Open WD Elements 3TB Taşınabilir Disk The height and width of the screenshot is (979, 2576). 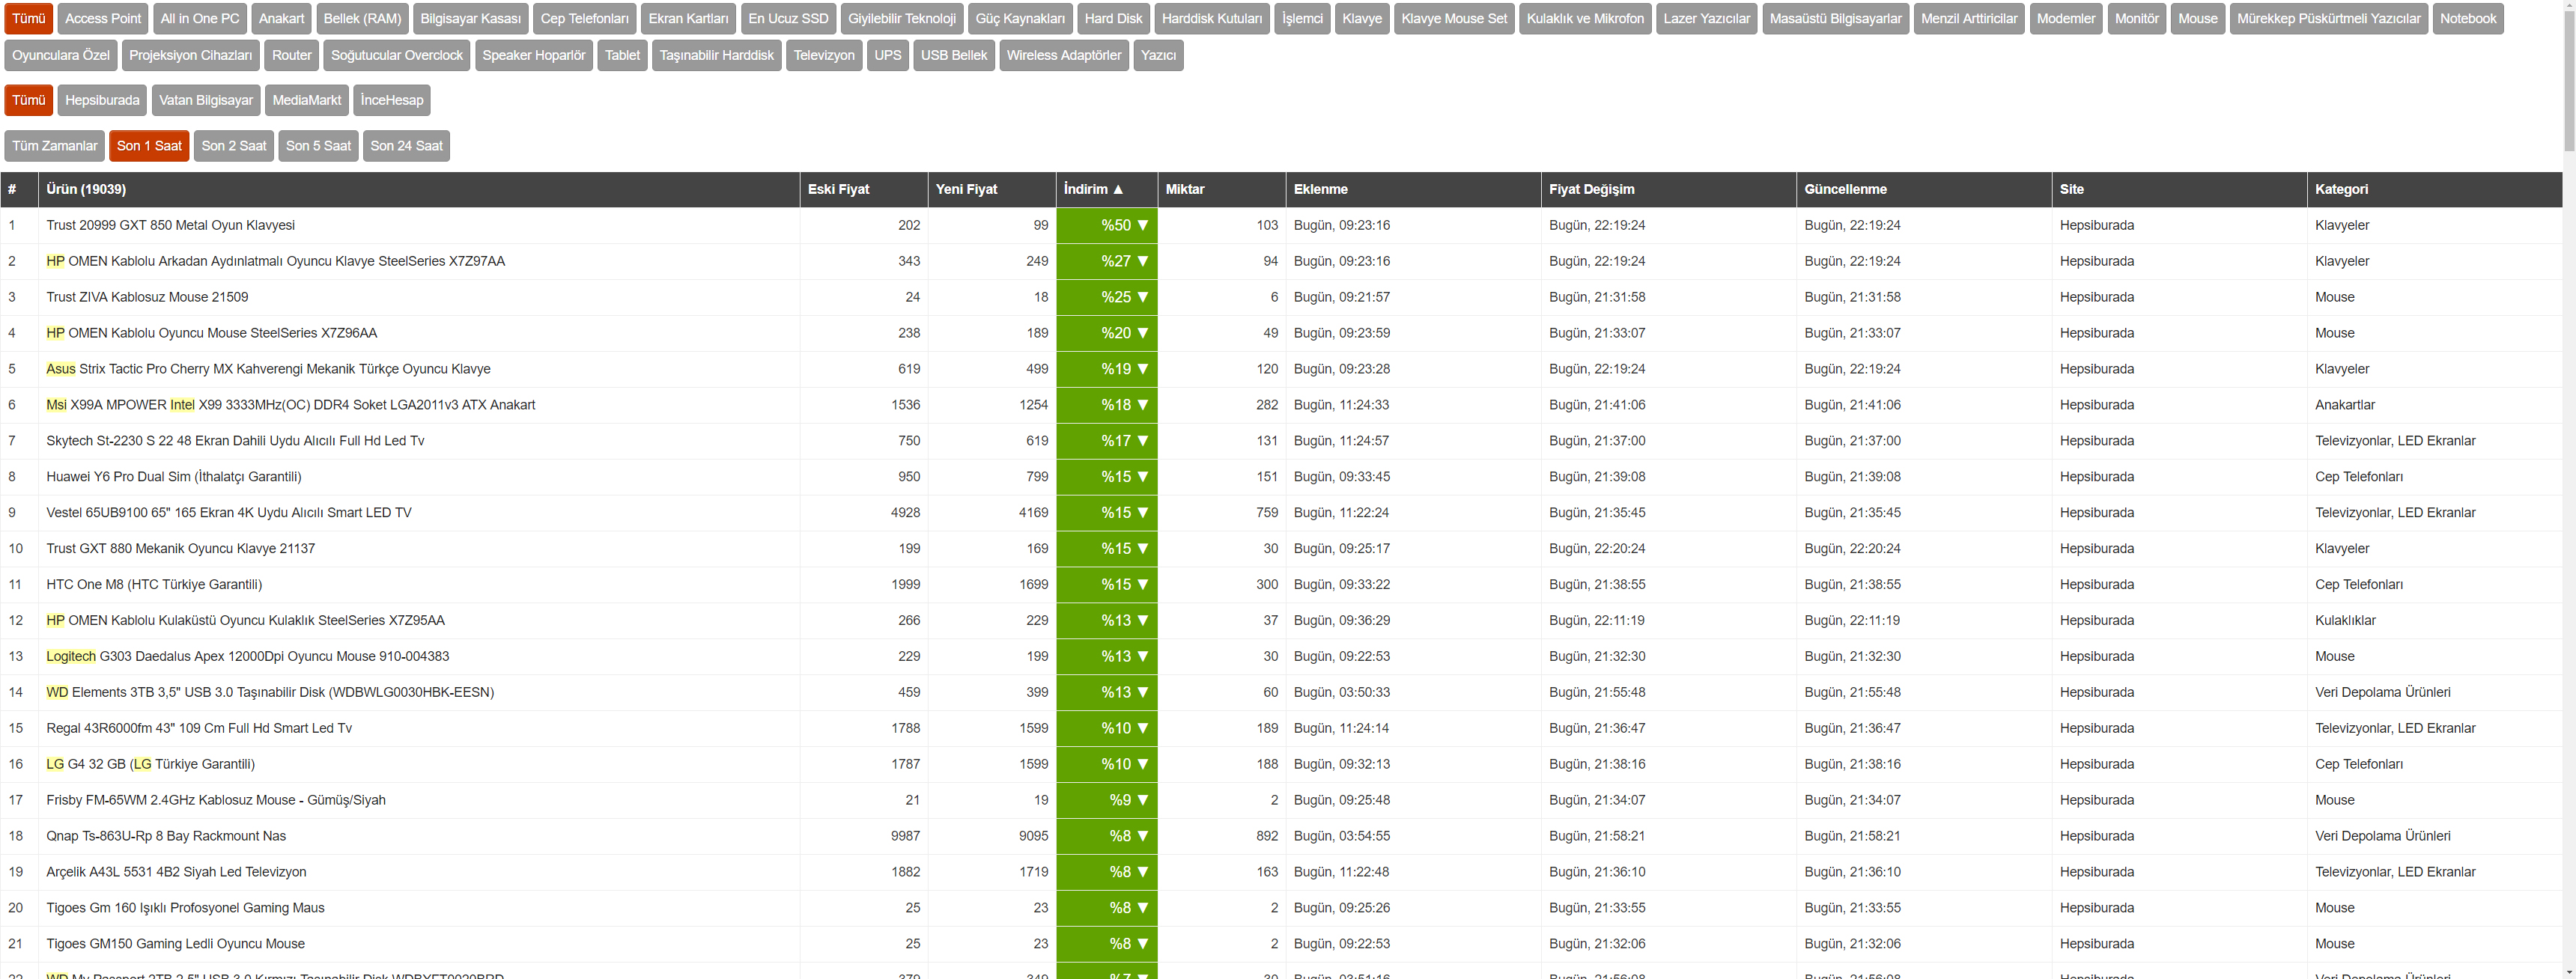270,692
